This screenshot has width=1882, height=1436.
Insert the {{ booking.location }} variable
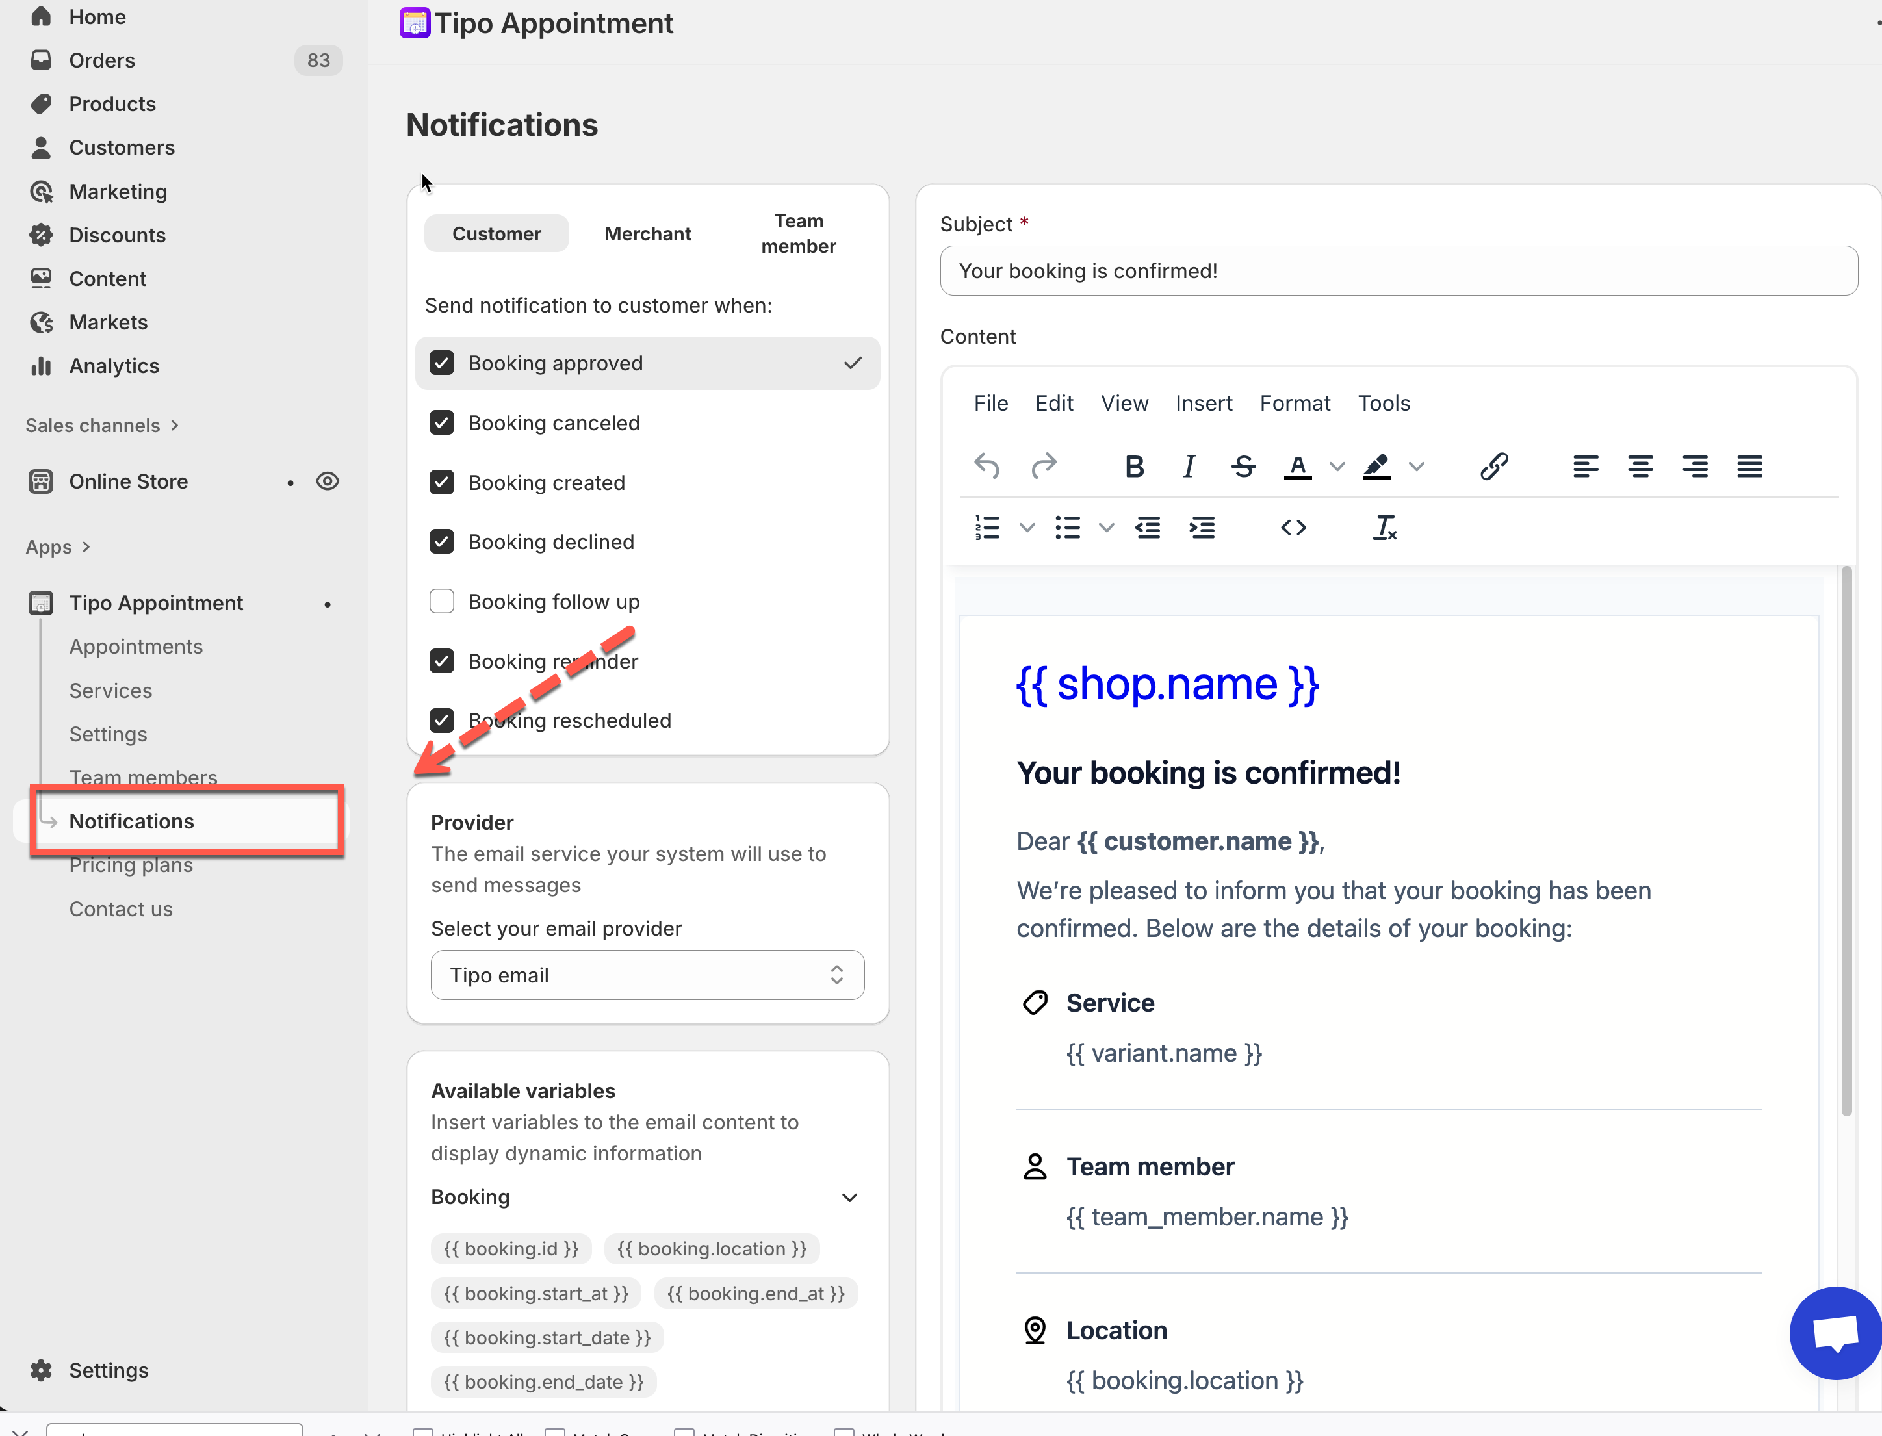coord(711,1249)
